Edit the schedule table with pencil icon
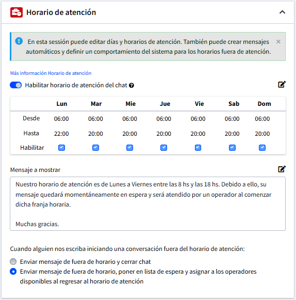This screenshot has height=300, width=296. pyautogui.click(x=282, y=84)
